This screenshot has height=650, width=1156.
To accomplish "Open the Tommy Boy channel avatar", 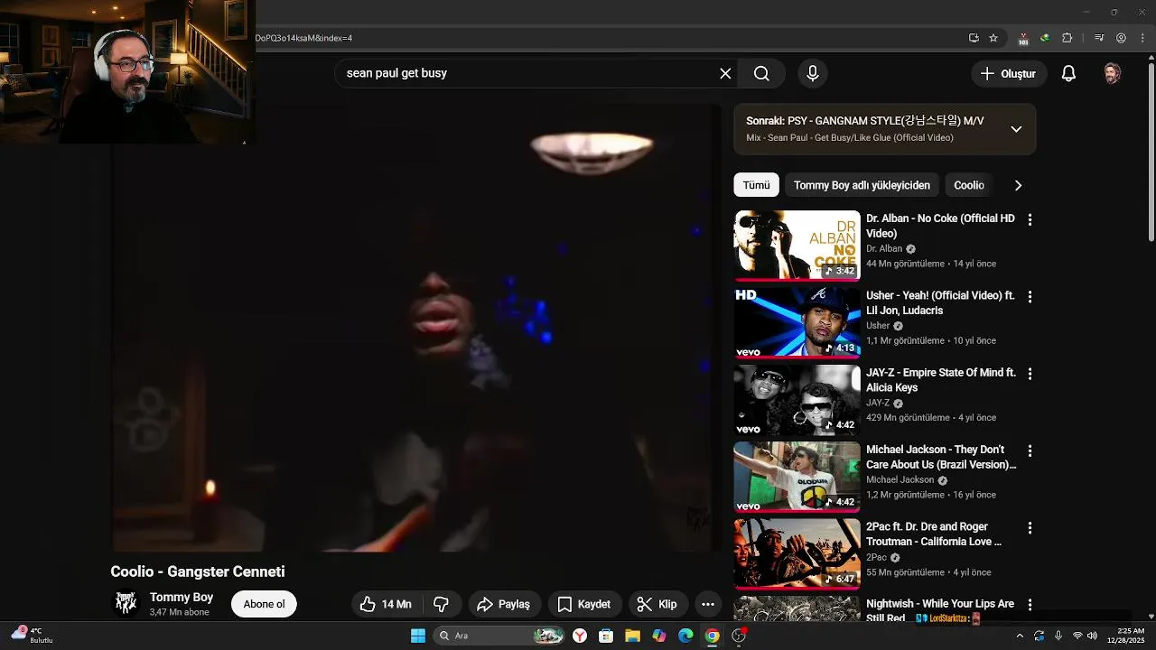I will point(126,603).
